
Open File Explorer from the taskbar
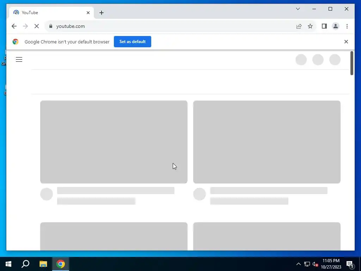point(43,264)
